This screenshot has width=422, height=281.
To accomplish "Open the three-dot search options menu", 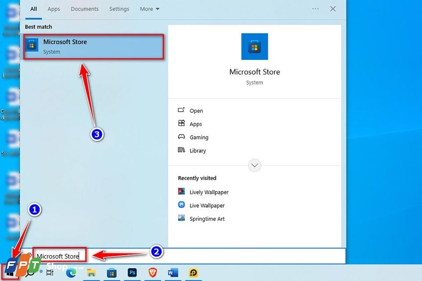I will [315, 9].
